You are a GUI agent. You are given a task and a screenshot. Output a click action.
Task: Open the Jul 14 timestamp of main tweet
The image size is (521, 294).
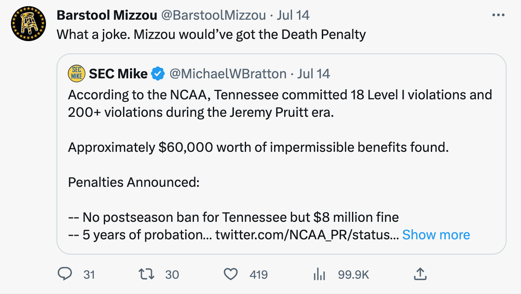point(293,15)
